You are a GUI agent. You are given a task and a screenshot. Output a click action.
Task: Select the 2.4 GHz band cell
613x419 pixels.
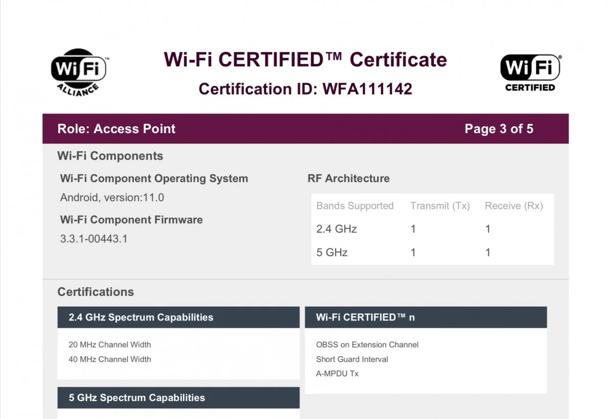coord(337,229)
